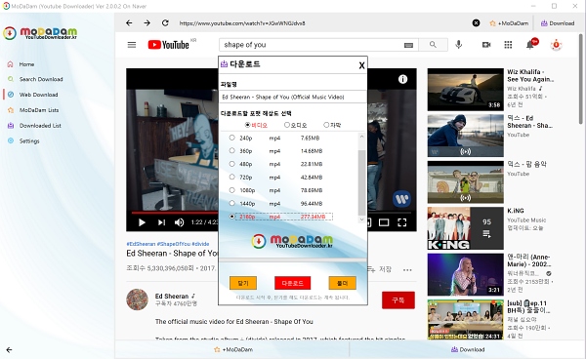Click the YouTube search magnifier button
Viewport: 586px width, 359px height.
pyautogui.click(x=433, y=45)
